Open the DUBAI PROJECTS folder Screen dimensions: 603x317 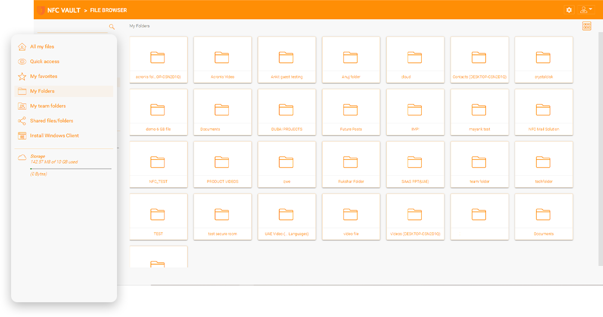(287, 112)
